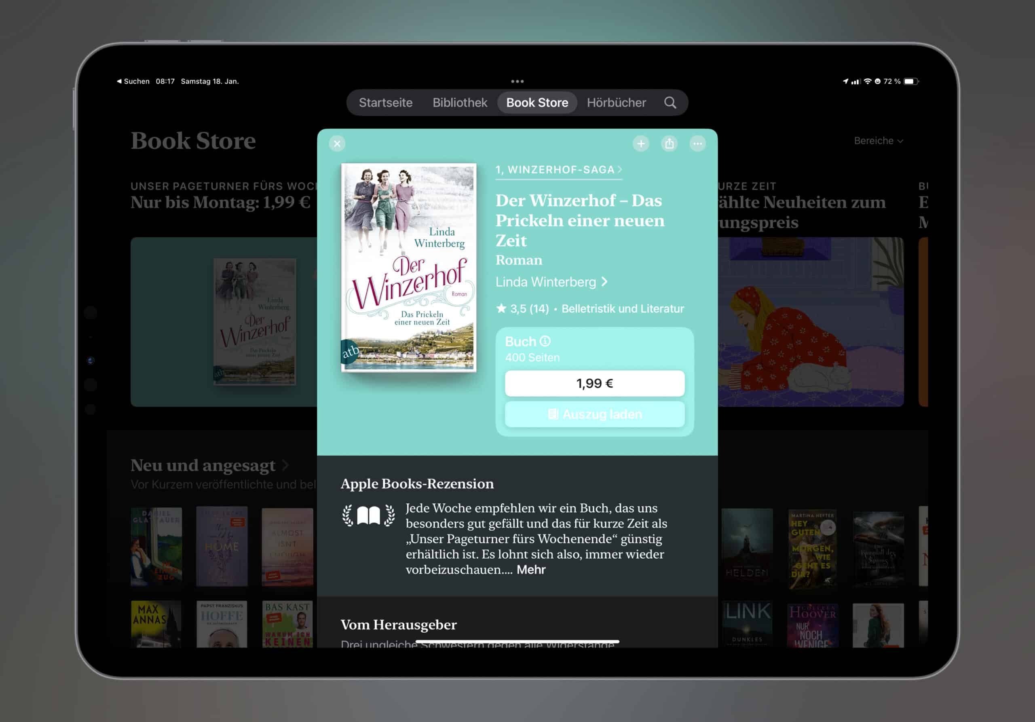Expand the Bereiche dropdown
The height and width of the screenshot is (722, 1035).
click(878, 141)
